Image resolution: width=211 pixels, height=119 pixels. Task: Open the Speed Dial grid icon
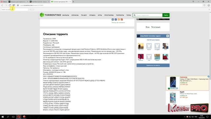[x=14, y=5]
